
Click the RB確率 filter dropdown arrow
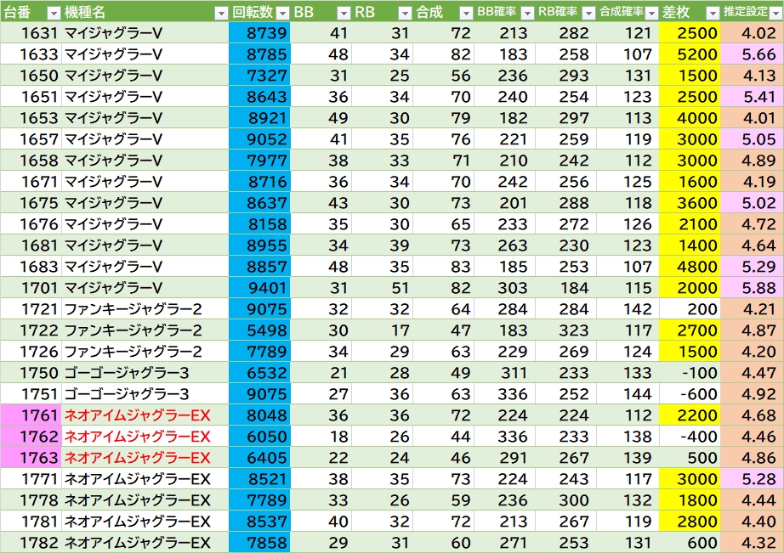(588, 13)
